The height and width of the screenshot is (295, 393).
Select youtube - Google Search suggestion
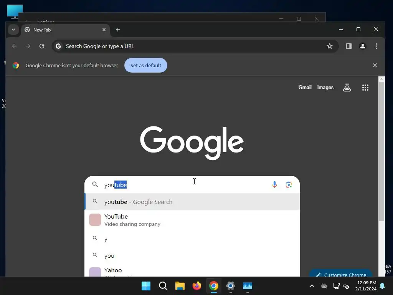pyautogui.click(x=192, y=201)
